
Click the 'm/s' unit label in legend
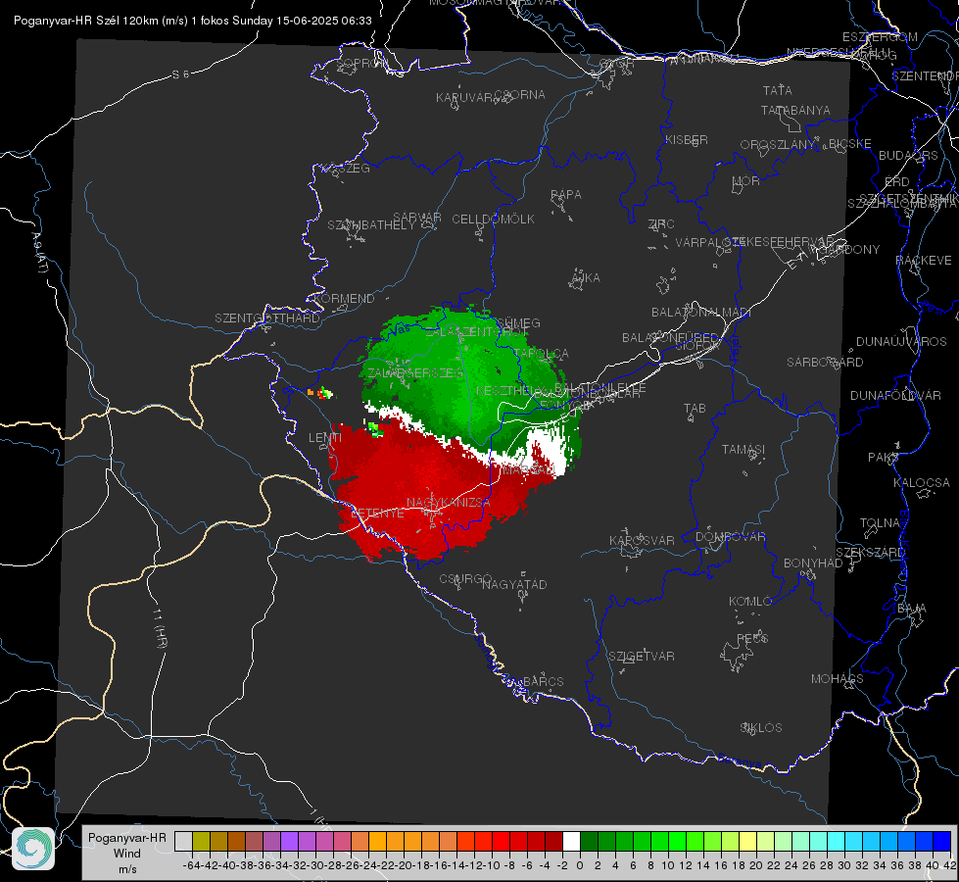pyautogui.click(x=126, y=869)
